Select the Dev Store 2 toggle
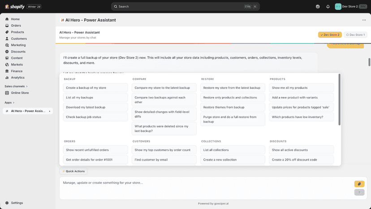The height and width of the screenshot is (209, 371). pyautogui.click(x=330, y=35)
